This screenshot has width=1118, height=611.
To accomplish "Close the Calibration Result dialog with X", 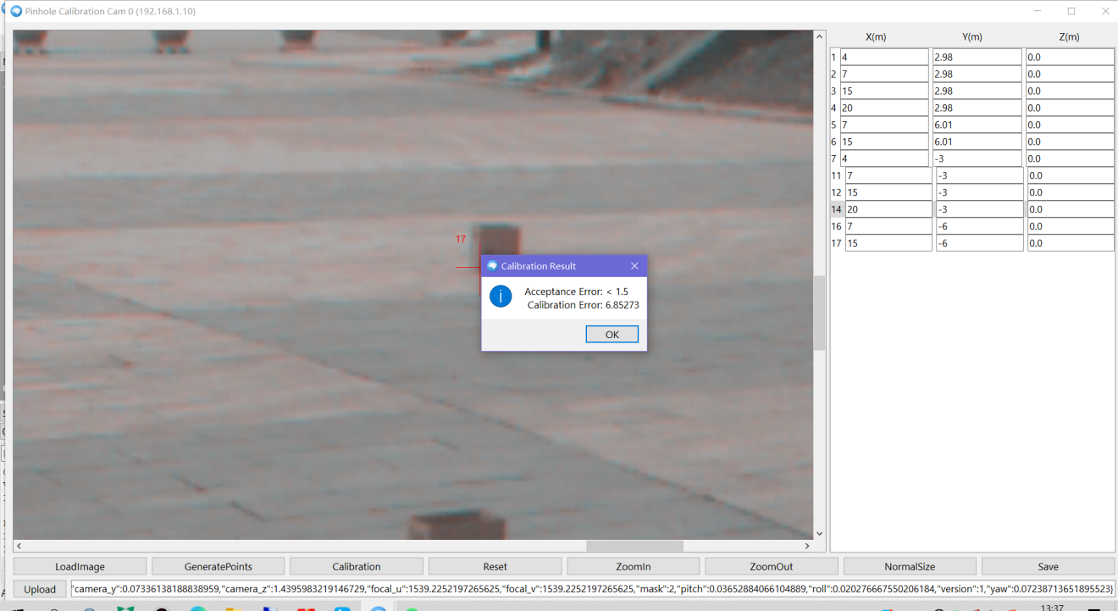I will tap(634, 266).
